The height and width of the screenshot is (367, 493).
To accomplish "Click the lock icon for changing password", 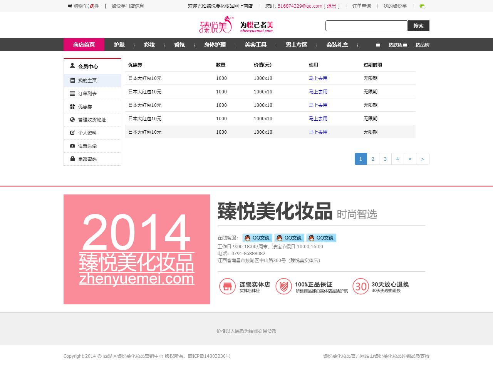I will pos(72,159).
